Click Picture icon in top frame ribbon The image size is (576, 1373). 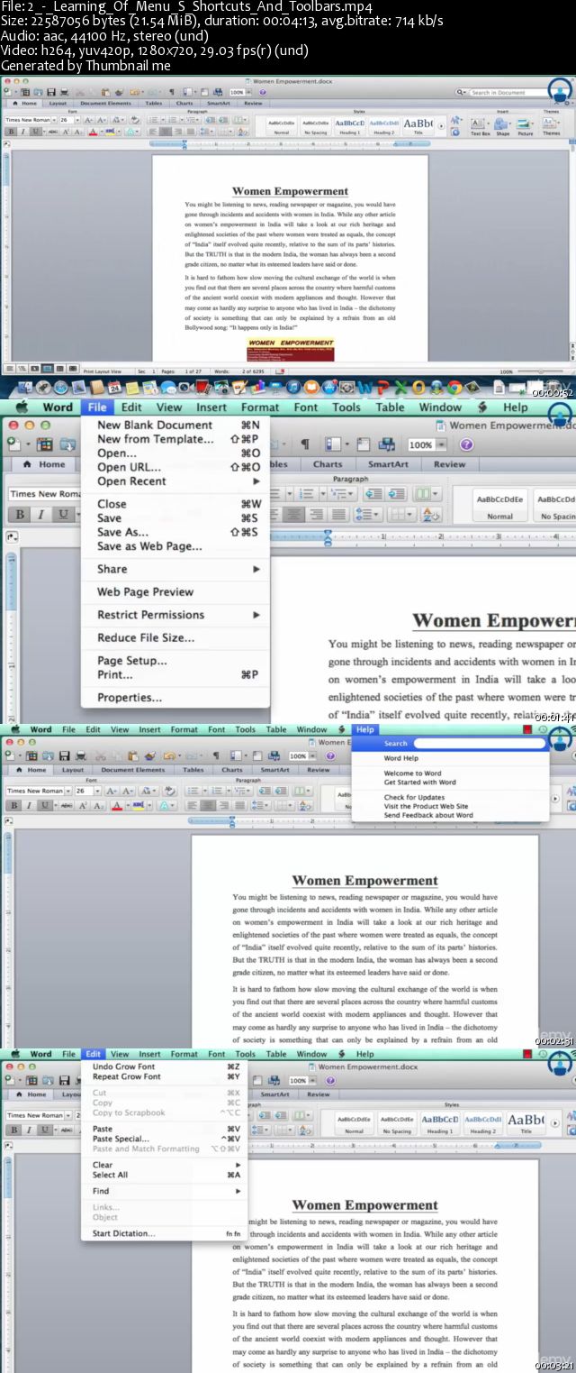pyautogui.click(x=525, y=125)
